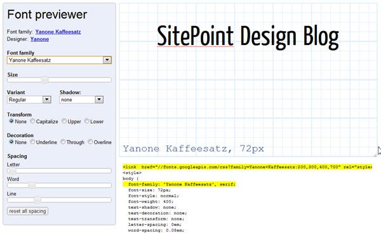Click the letter-spacing: 0em code line

click(155, 225)
